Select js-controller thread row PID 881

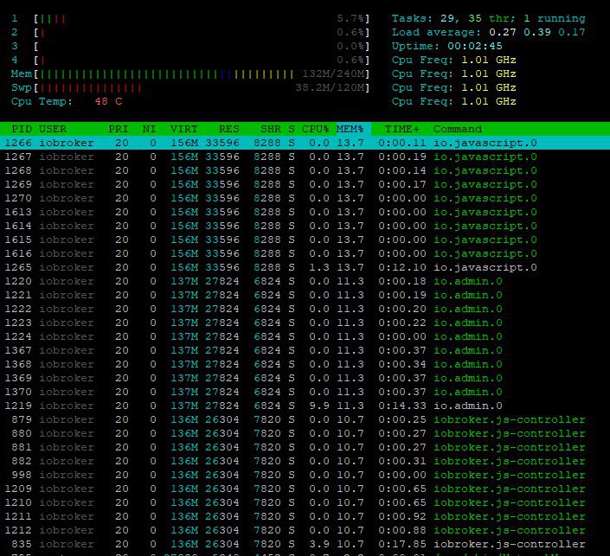click(305, 448)
